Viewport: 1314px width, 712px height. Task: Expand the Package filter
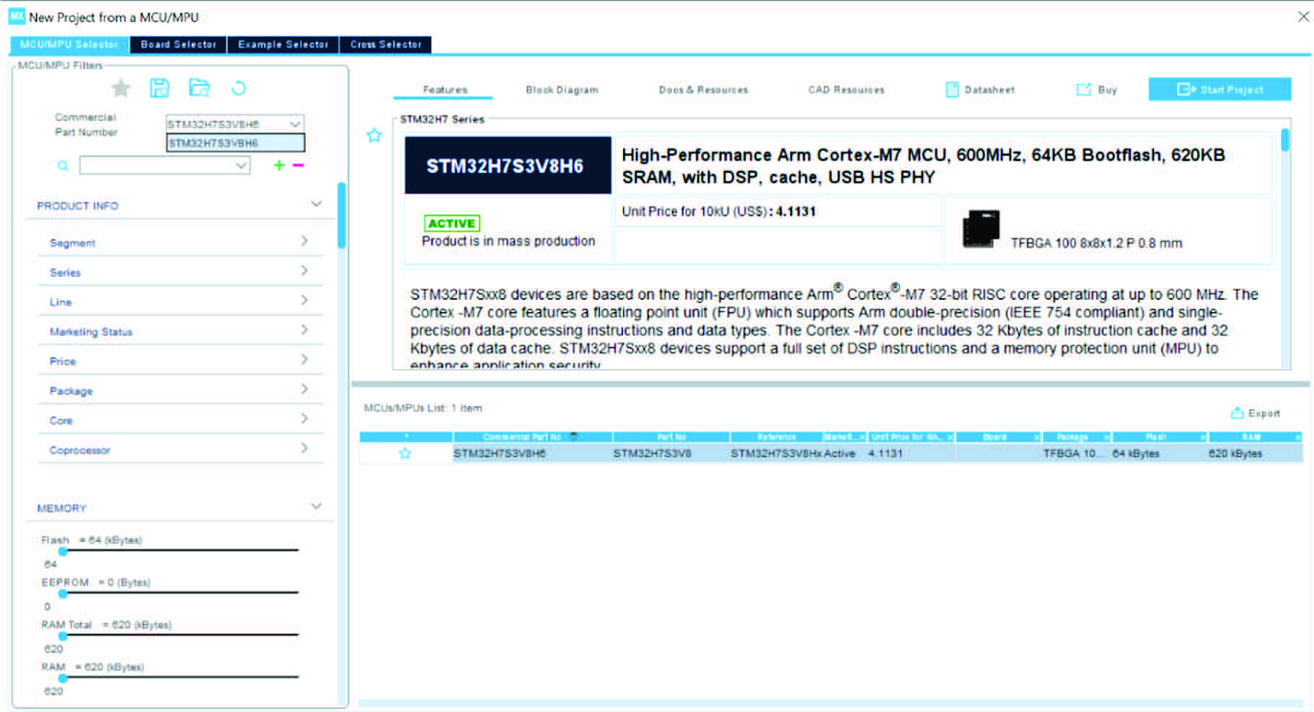coord(304,388)
